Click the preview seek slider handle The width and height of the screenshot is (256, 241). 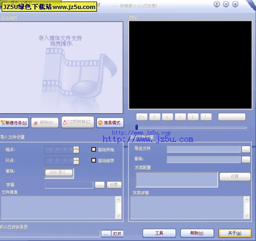coord(136,127)
